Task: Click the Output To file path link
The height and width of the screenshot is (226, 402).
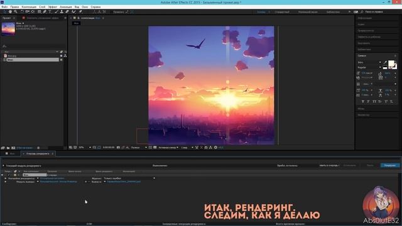Action: 124,181
